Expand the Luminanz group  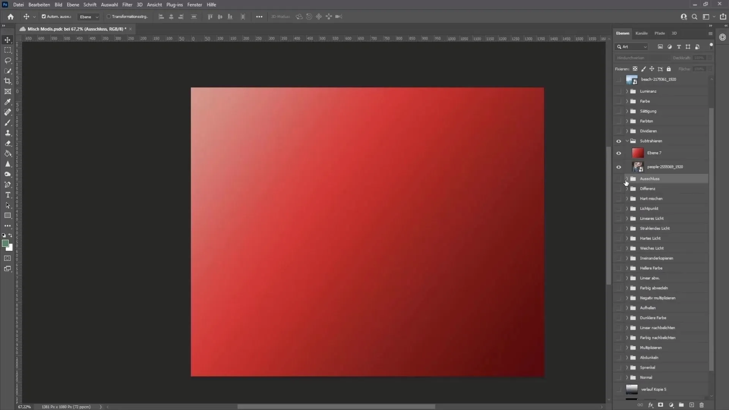click(627, 91)
